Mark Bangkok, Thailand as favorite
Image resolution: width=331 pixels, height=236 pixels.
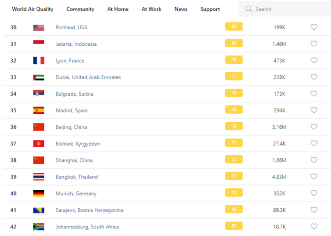314,177
